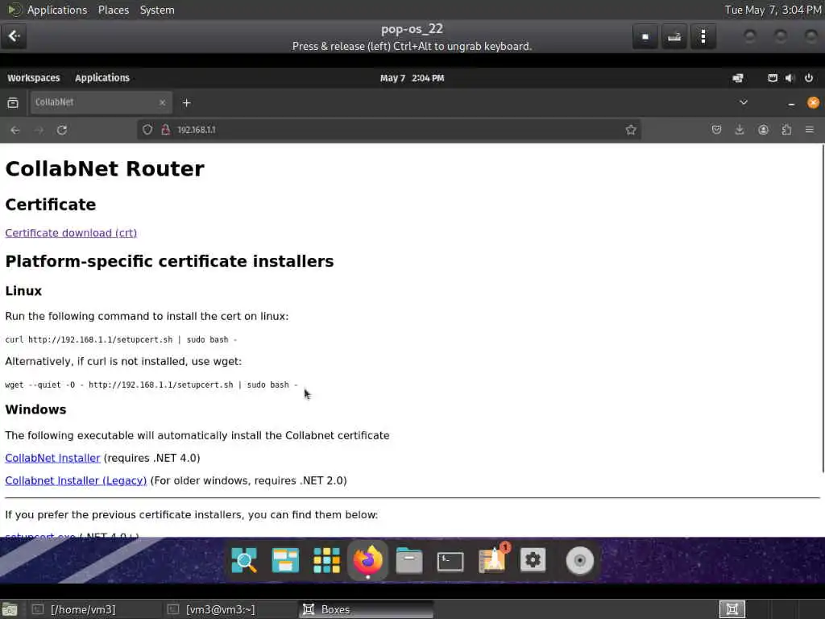
Task: Click the Boxes fullscreen toggle button
Action: point(645,37)
